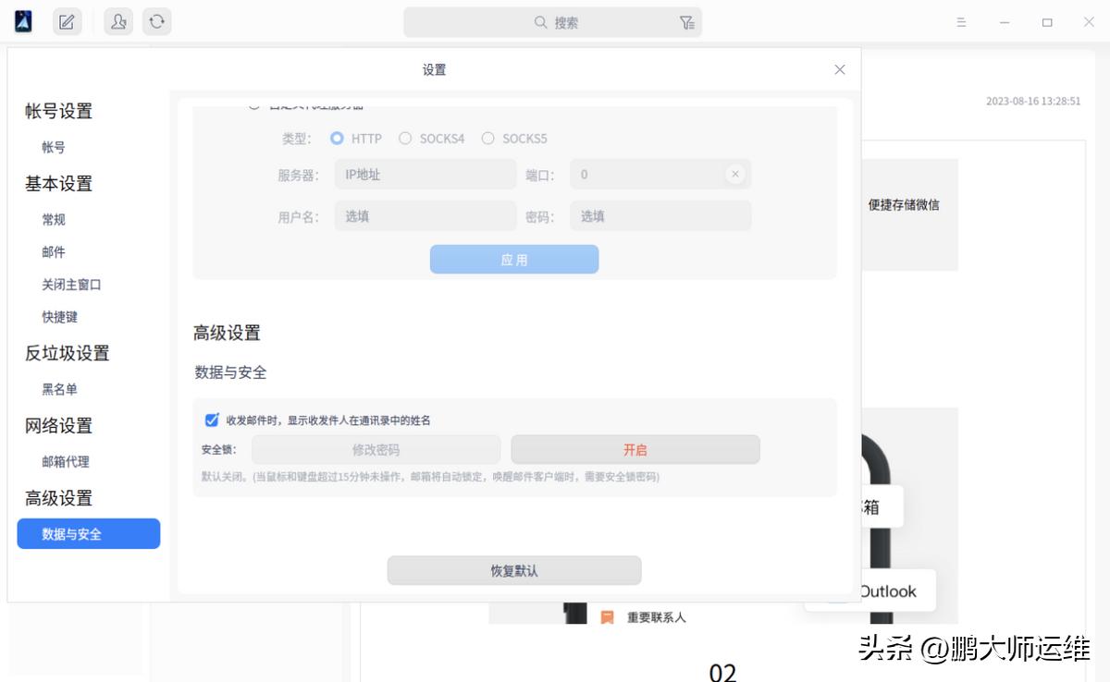
Task: Switch to the 黑名单 settings section
Action: pos(59,389)
